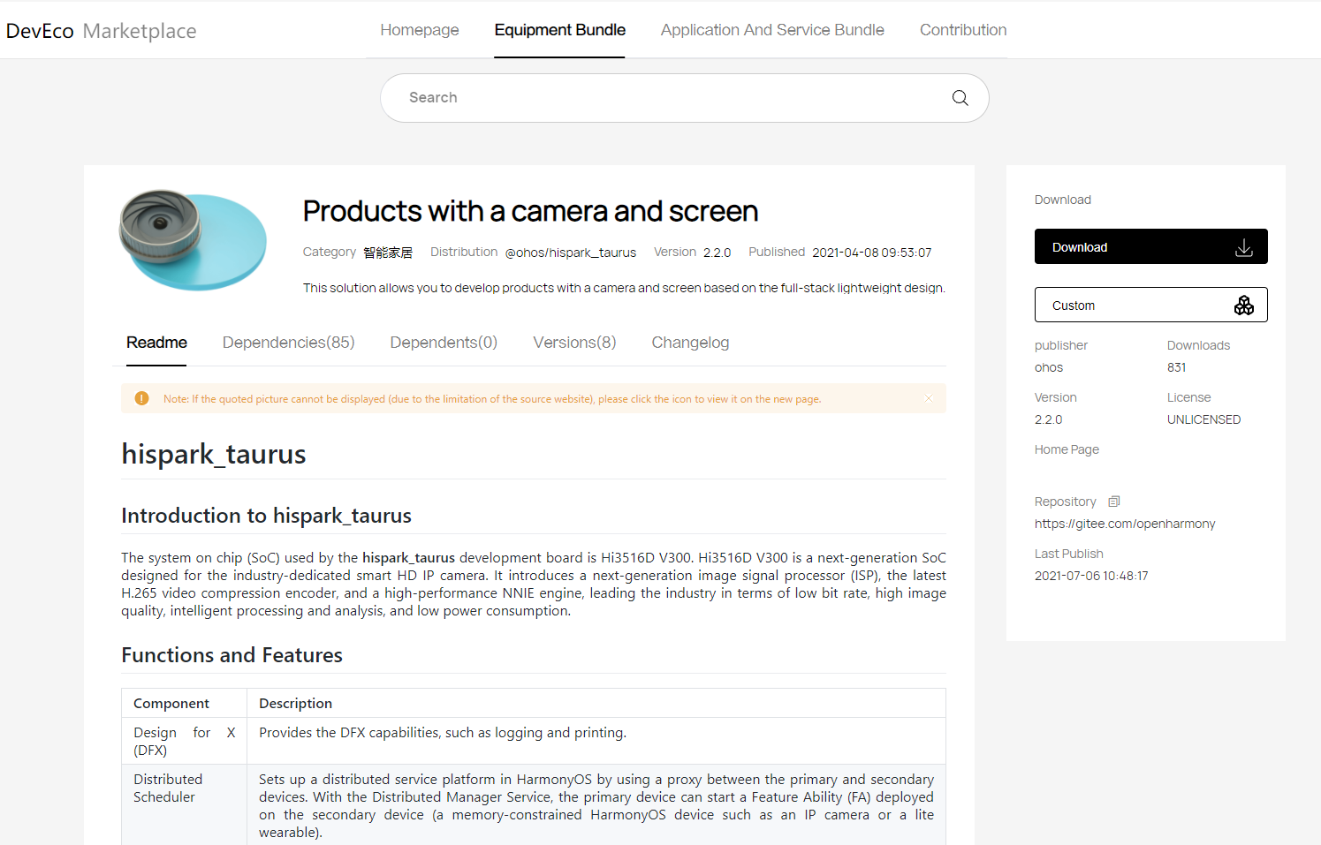Dismiss the note banner with X
1321x845 pixels.
pos(929,398)
